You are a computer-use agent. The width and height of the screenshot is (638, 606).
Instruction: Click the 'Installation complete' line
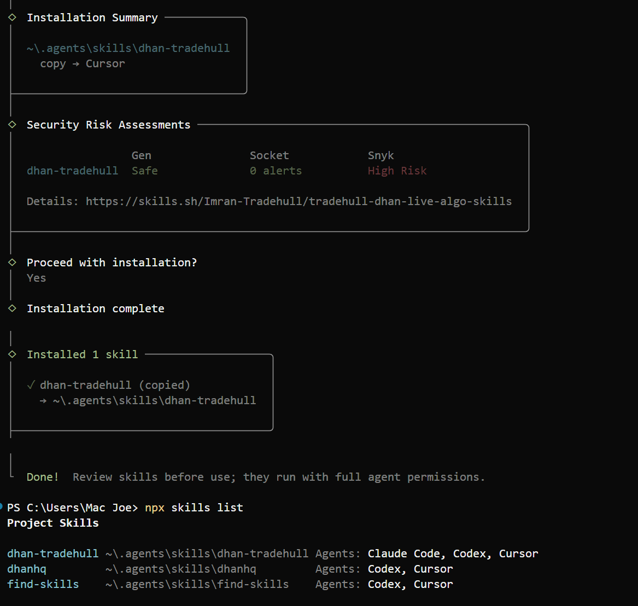[x=96, y=308]
